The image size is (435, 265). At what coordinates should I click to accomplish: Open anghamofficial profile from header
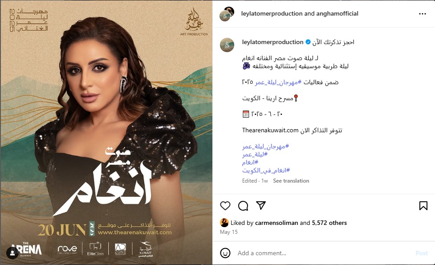[x=337, y=13]
